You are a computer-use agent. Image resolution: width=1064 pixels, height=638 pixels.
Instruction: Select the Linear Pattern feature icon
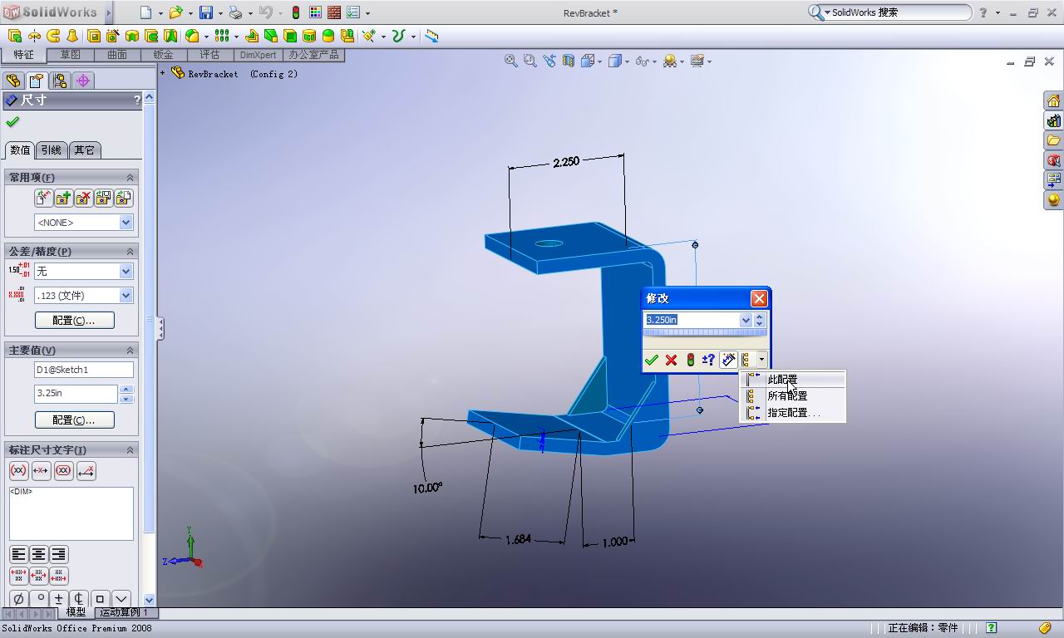coord(222,36)
